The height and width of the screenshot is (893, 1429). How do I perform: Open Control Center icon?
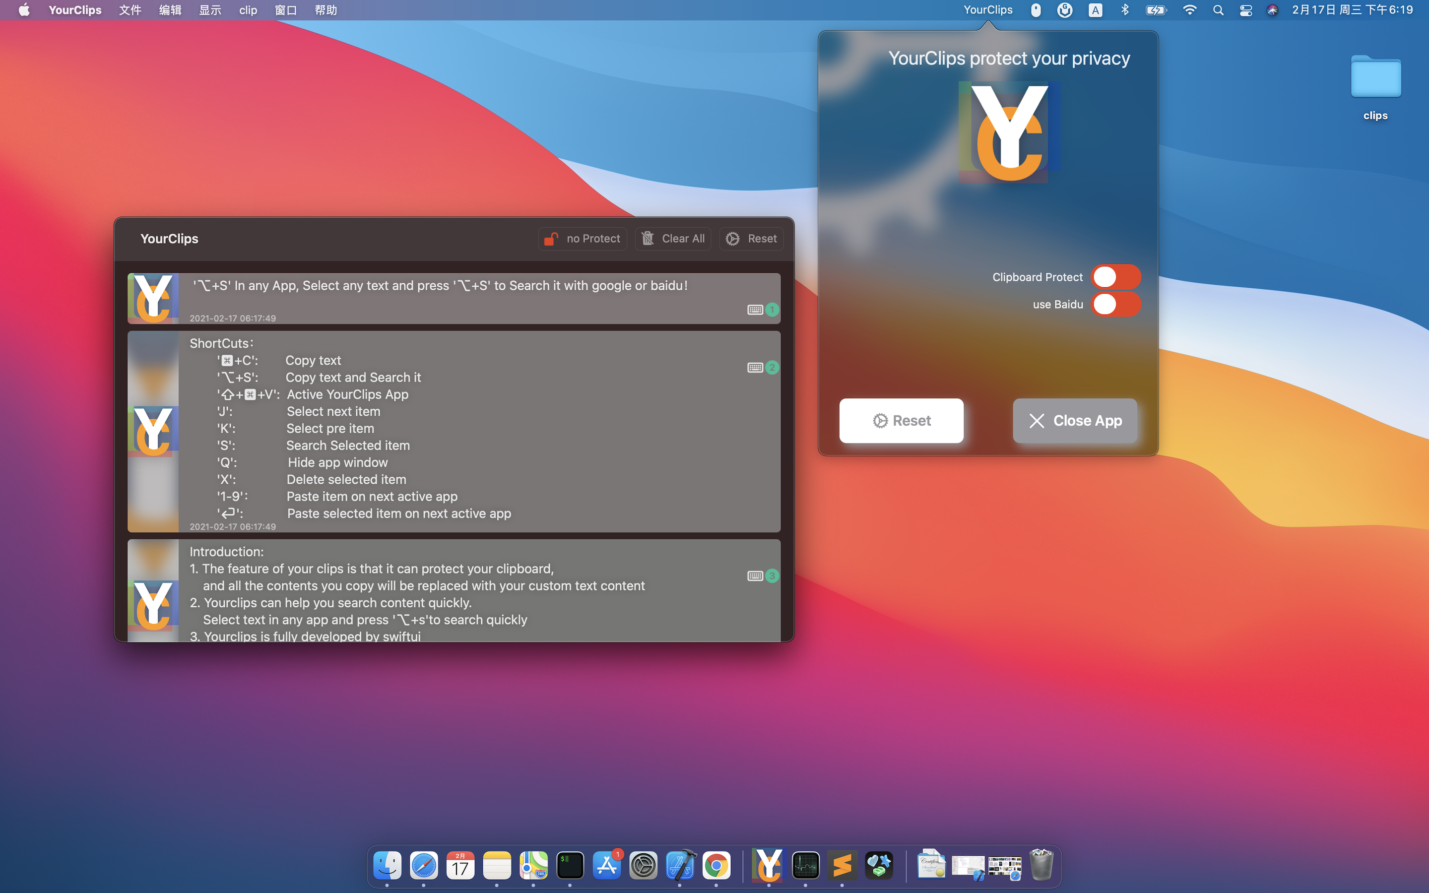coord(1245,10)
